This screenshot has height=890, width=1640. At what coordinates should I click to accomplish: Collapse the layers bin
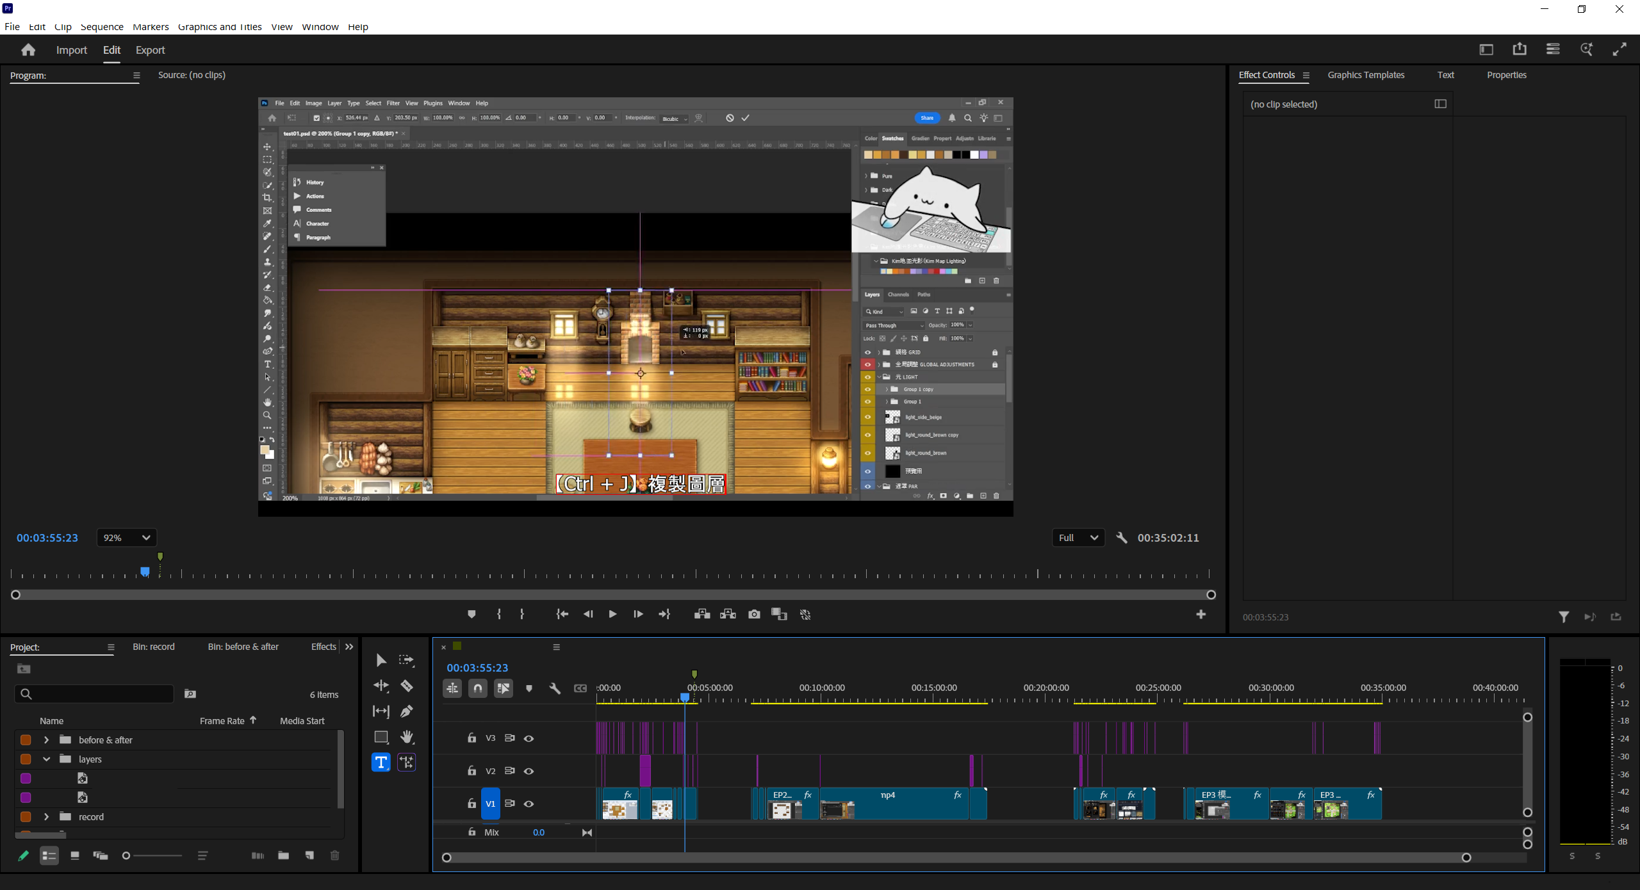point(46,759)
